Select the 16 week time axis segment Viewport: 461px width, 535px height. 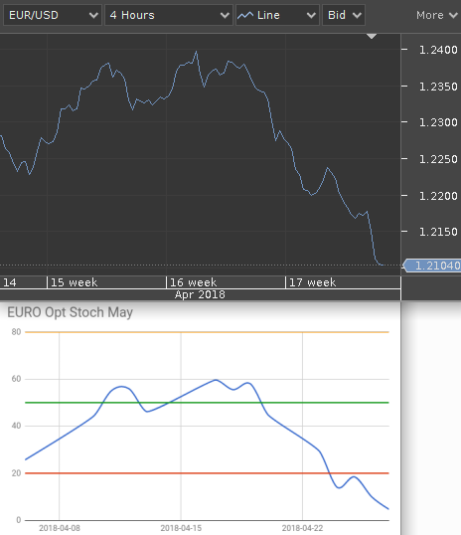click(x=226, y=282)
